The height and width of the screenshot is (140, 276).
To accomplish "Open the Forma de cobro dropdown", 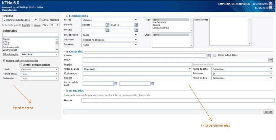I will (242, 69).
